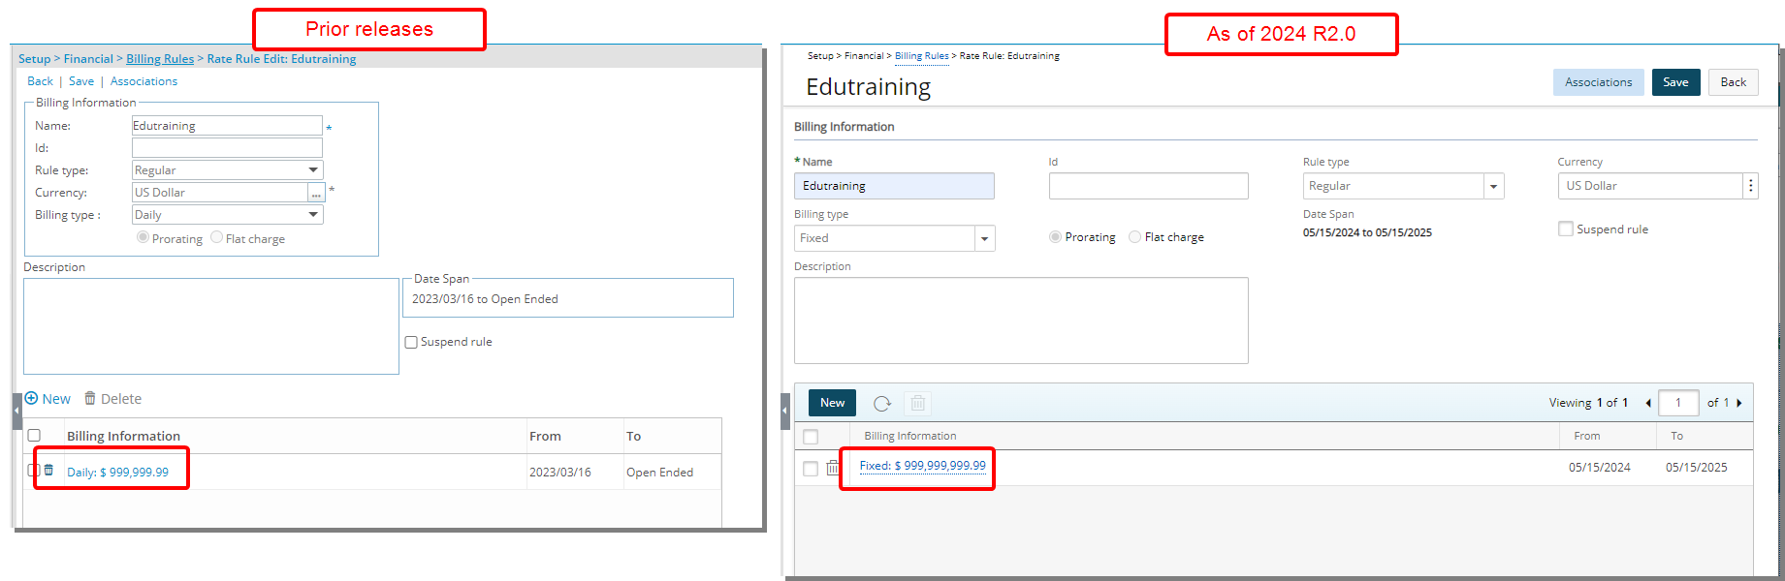Click 05/15/2024 From cell in 2024 R2.0

click(x=1599, y=468)
